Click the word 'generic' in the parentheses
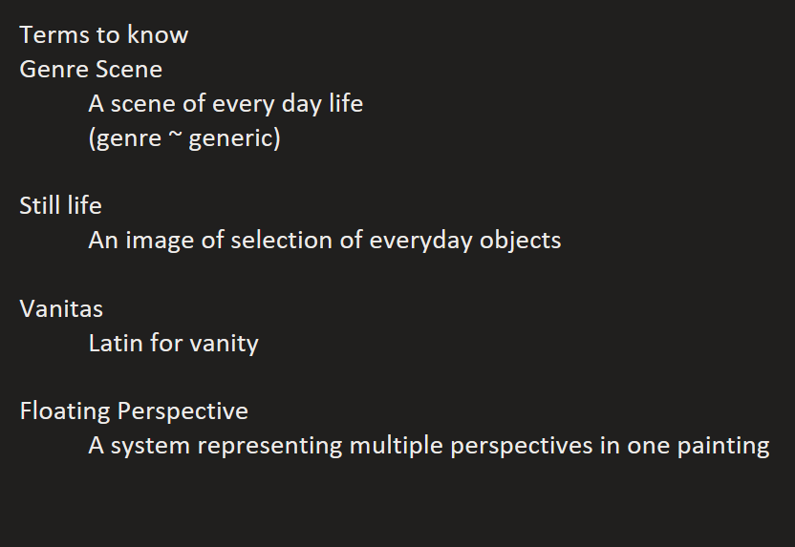The height and width of the screenshot is (547, 795). coord(234,138)
